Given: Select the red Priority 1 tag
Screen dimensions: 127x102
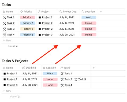Looking at the screenshot, I should tap(28, 17).
